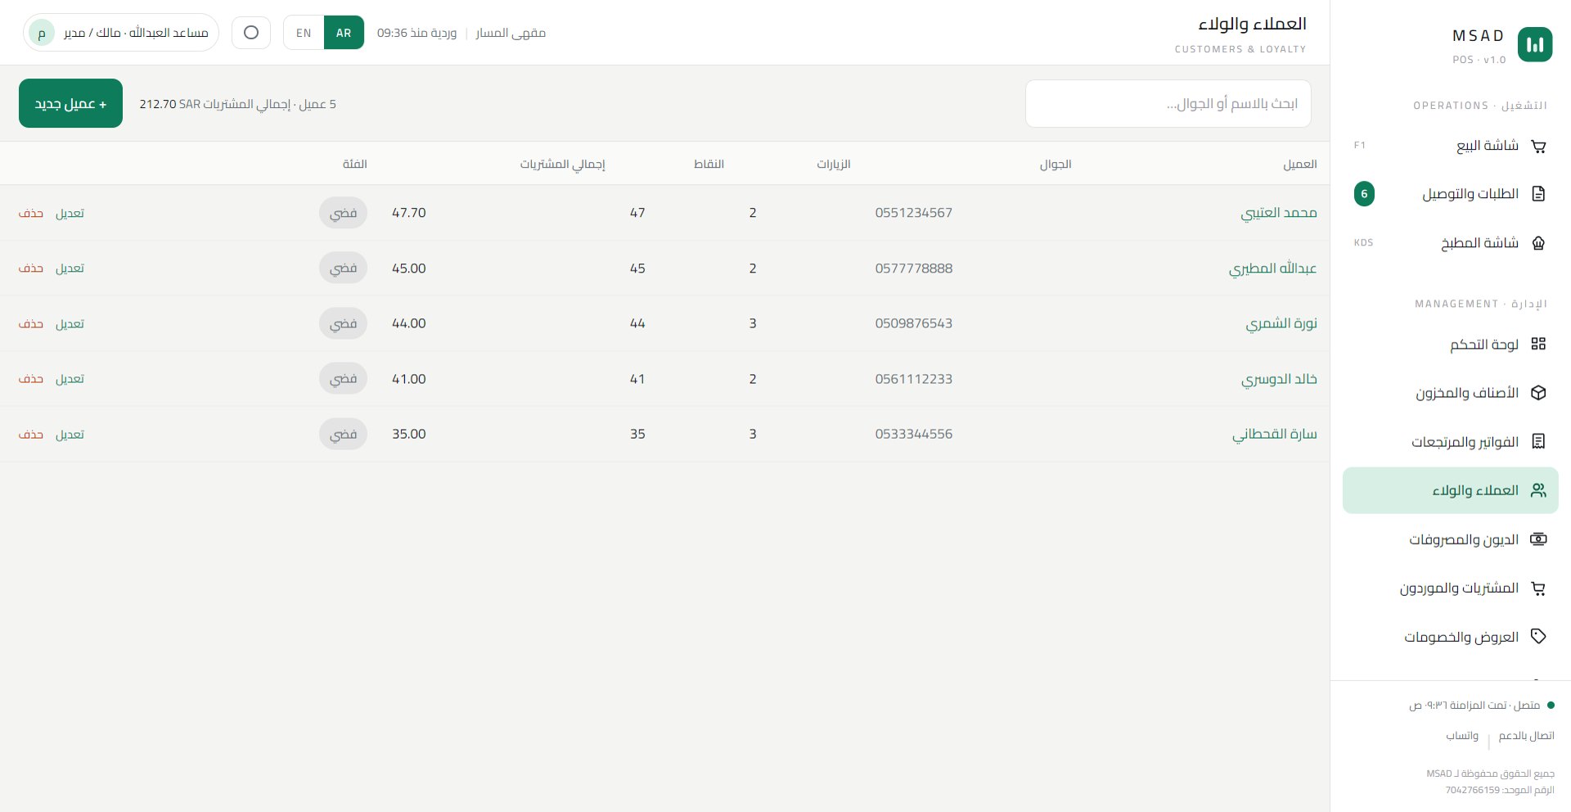This screenshot has width=1571, height=812.
Task: Switch language to EN
Action: 304,33
